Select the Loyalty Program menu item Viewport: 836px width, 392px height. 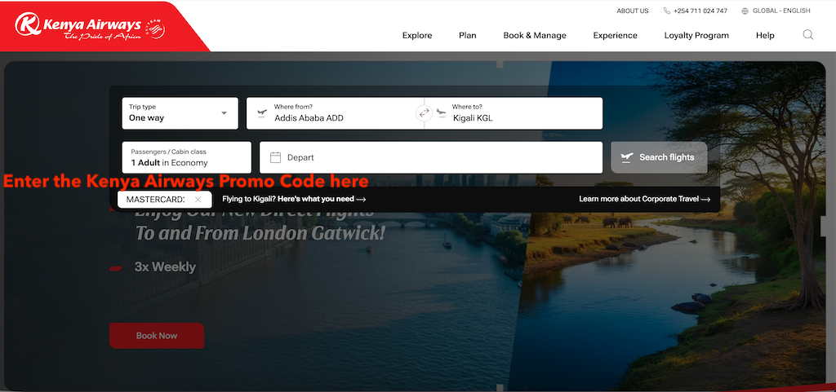coord(696,36)
